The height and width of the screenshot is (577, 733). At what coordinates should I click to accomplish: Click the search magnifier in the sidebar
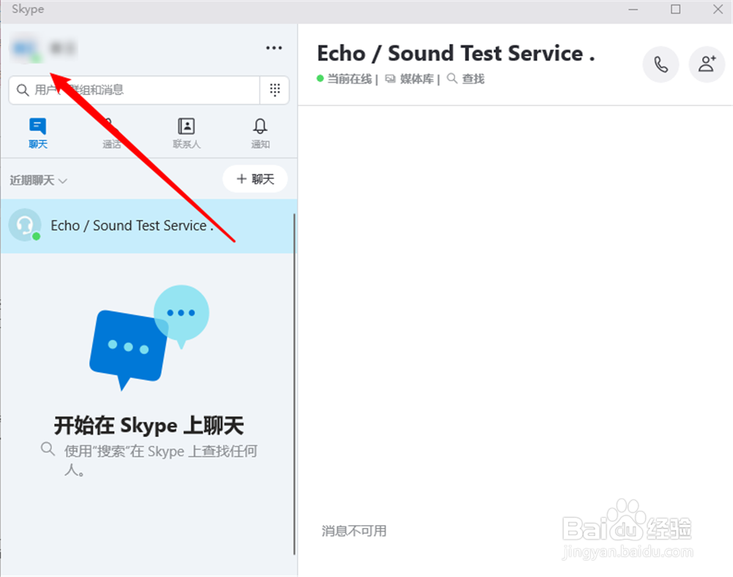[x=21, y=89]
